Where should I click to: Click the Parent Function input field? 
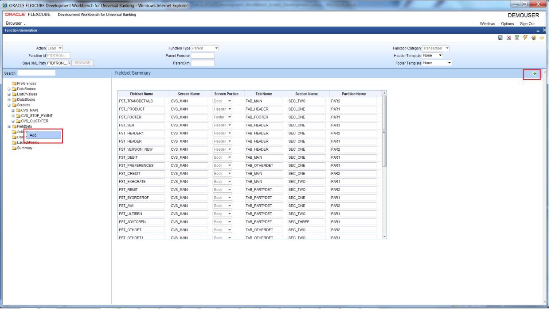pyautogui.click(x=203, y=55)
